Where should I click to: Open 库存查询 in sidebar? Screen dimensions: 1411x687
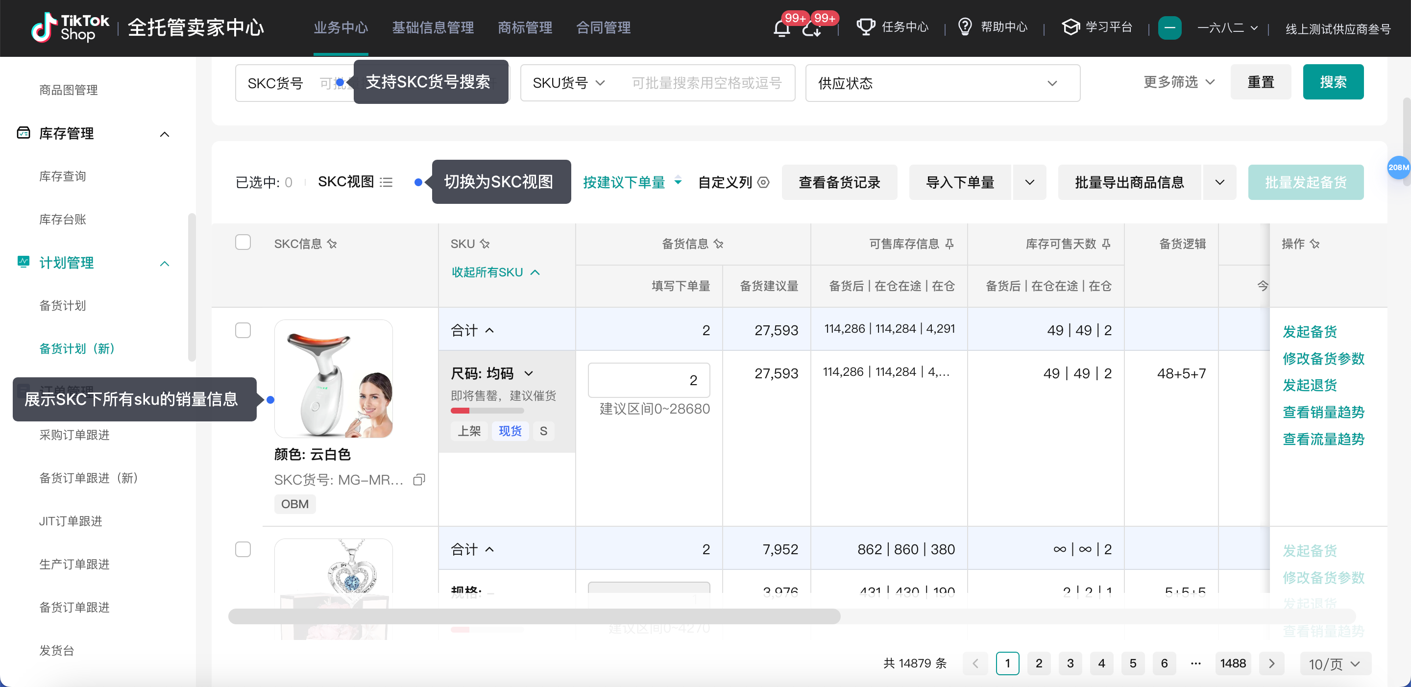pyautogui.click(x=62, y=176)
